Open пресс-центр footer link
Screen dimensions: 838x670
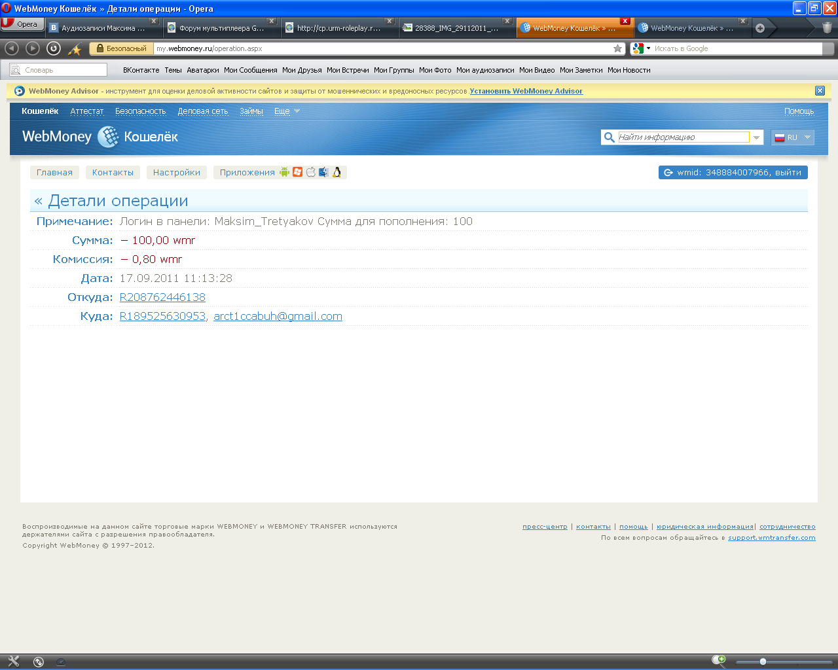[545, 527]
